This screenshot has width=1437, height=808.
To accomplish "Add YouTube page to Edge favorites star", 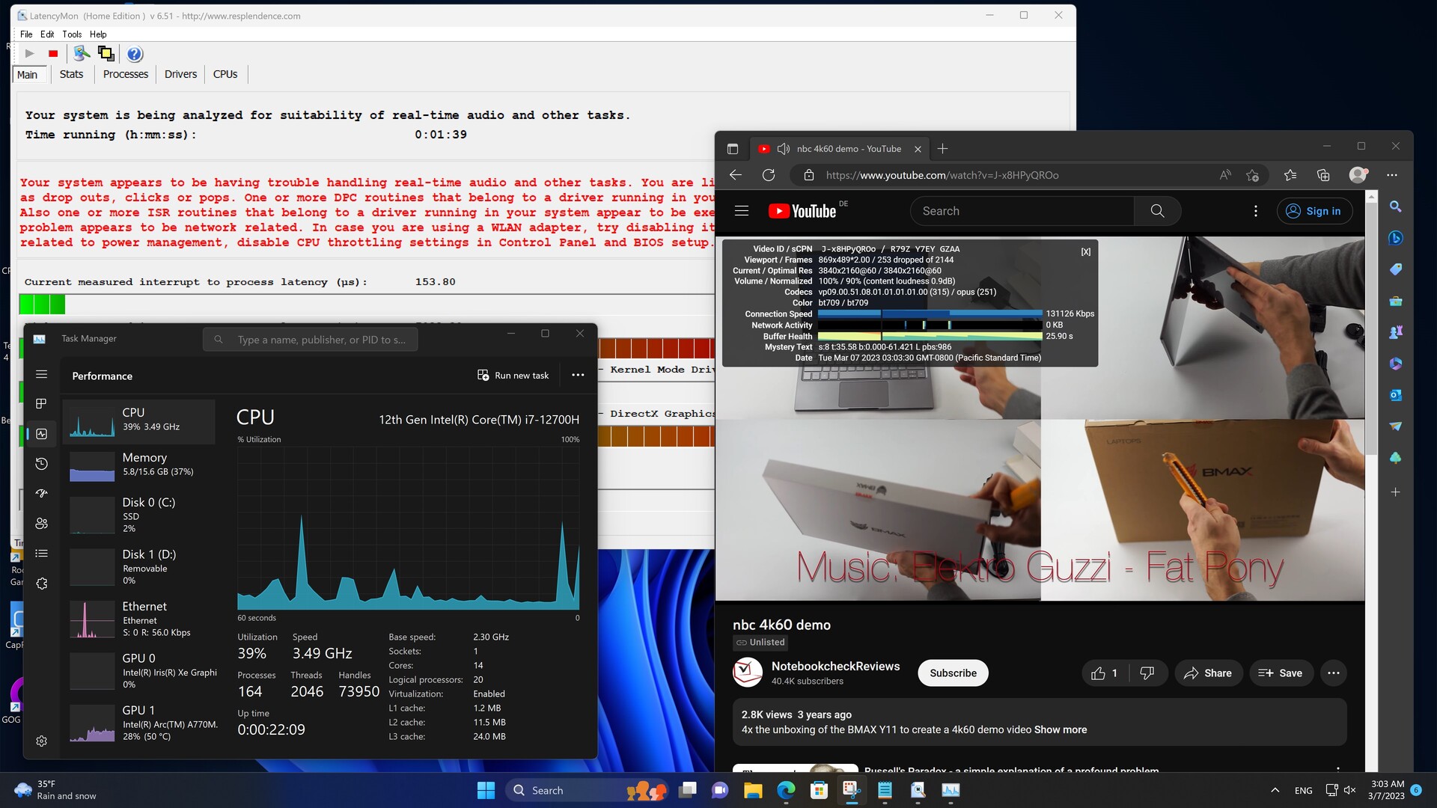I will click(1253, 175).
